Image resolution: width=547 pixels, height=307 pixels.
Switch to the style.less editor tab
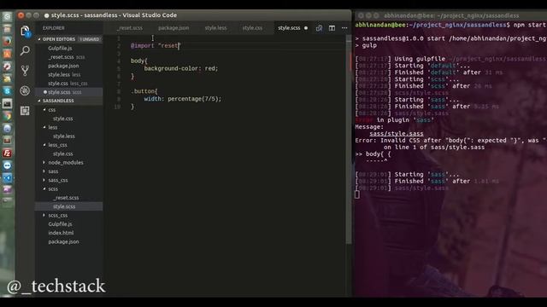pos(215,28)
